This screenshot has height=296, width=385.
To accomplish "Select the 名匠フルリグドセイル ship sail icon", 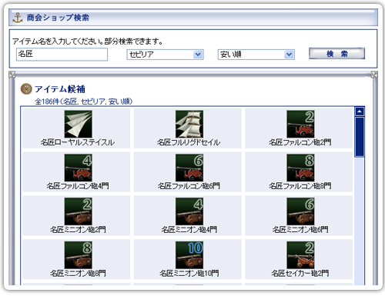I will (189, 124).
